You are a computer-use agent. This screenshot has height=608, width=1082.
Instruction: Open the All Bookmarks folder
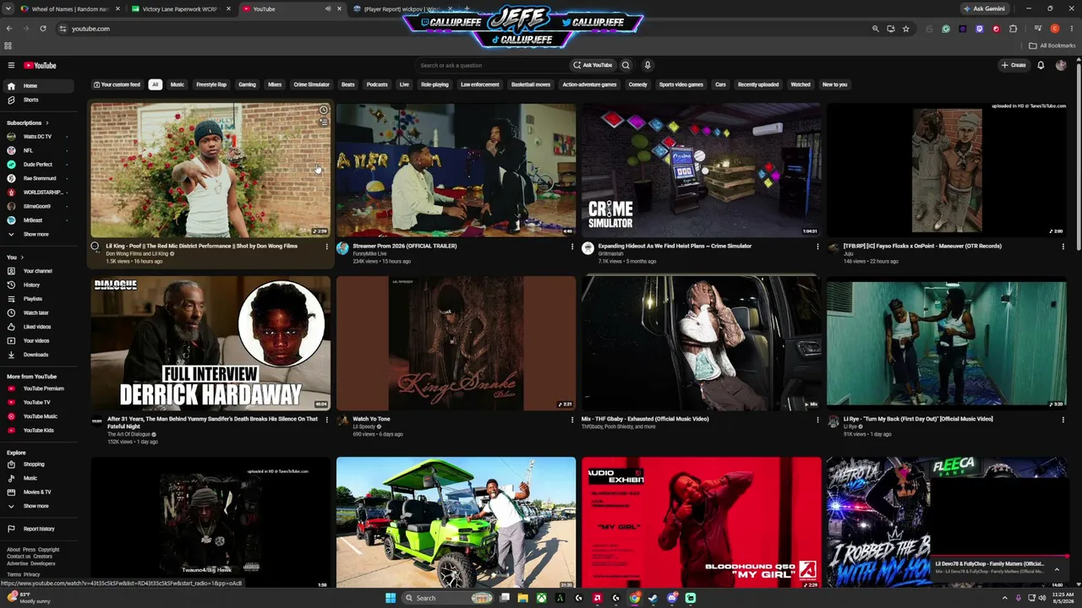pyautogui.click(x=1052, y=46)
